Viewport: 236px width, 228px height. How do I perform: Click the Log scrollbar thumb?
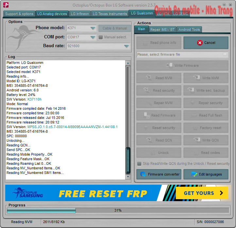click(x=128, y=161)
